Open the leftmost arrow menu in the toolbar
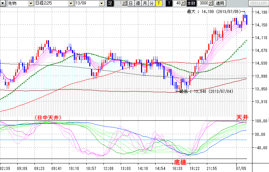The image size is (269, 172). pos(3,3)
